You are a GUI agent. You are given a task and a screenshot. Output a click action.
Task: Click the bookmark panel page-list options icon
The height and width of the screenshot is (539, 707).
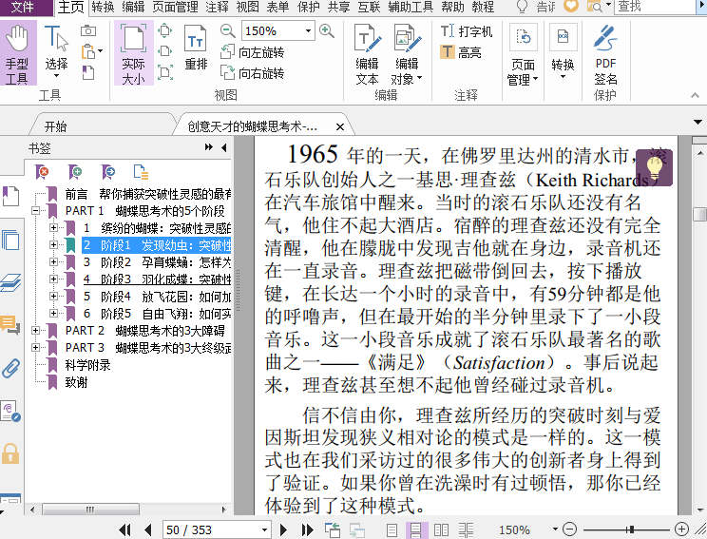point(141,171)
